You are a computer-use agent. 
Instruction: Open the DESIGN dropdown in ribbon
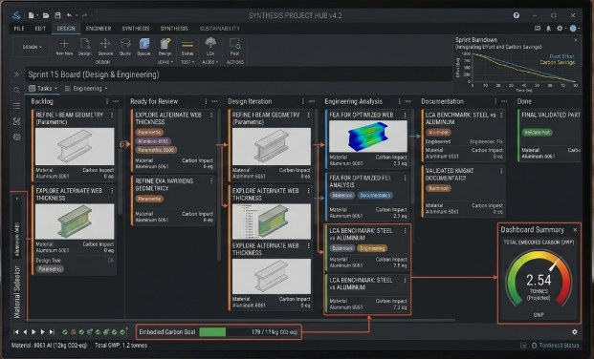point(32,47)
